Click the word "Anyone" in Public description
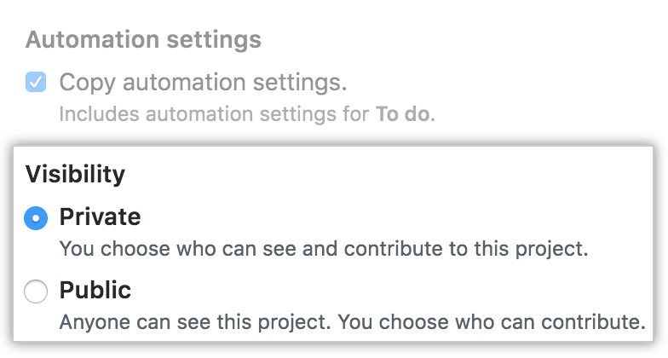The image size is (668, 358). click(x=89, y=323)
